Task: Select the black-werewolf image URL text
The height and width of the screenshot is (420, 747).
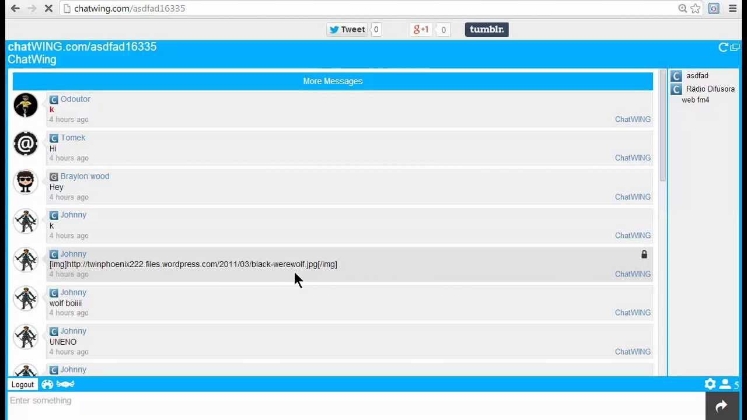Action: (x=193, y=264)
